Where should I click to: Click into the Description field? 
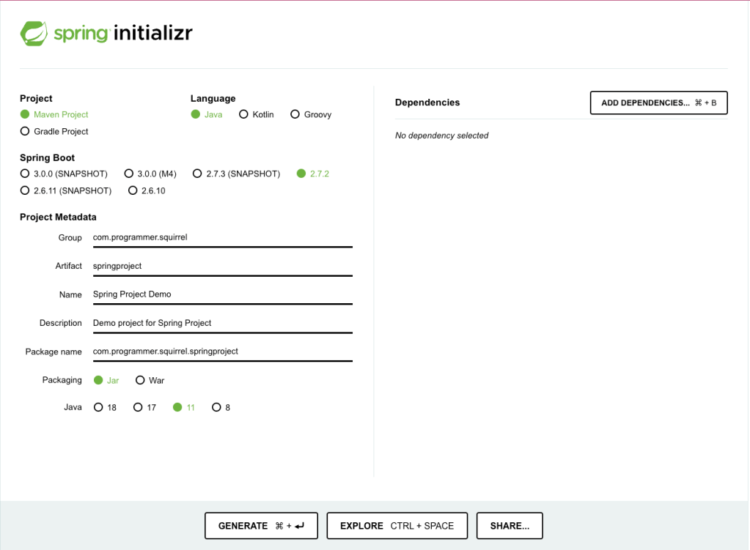click(x=222, y=323)
